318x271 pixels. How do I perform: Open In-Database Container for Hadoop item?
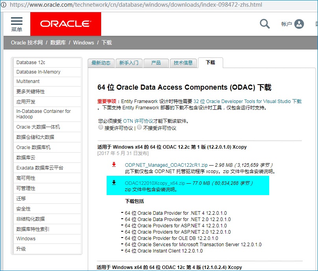(x=47, y=114)
